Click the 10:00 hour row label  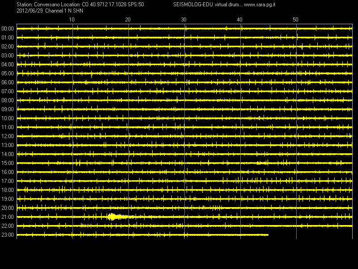(x=8, y=118)
